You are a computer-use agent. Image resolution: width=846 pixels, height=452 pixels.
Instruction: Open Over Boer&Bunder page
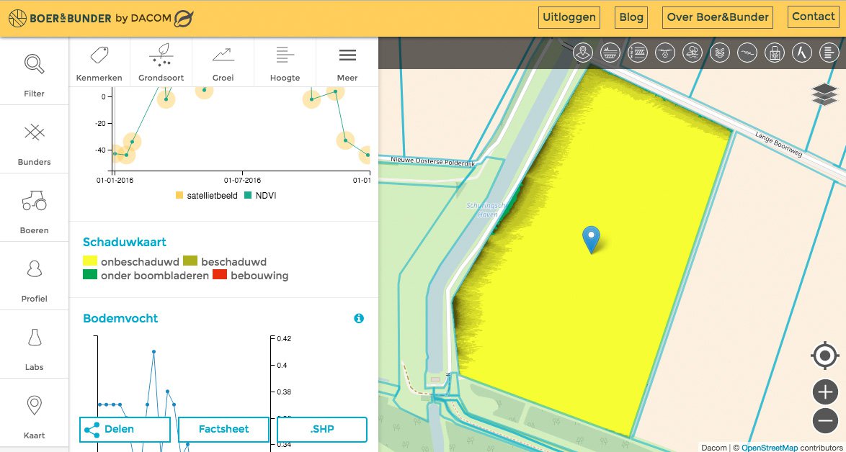(718, 17)
